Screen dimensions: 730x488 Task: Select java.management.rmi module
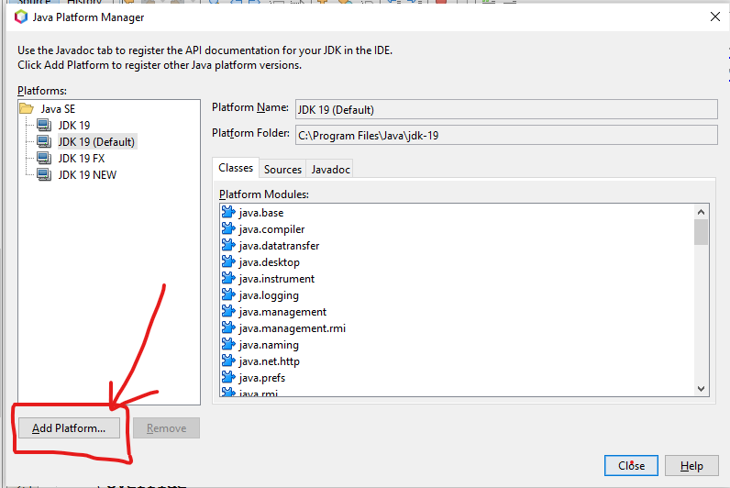[x=292, y=328]
